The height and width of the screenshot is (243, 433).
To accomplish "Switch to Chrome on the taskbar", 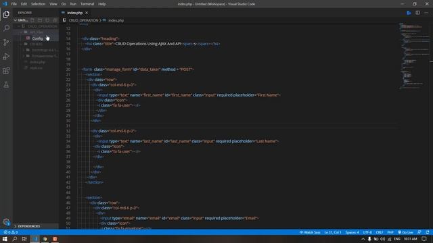I will [x=45, y=239].
